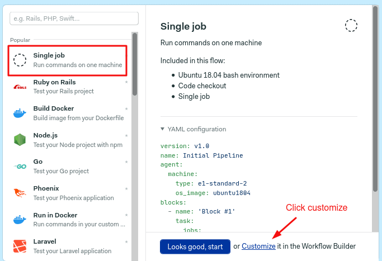Choose the Node.js hexagon icon
Screen dimensions: 382x261
[x=20, y=140]
